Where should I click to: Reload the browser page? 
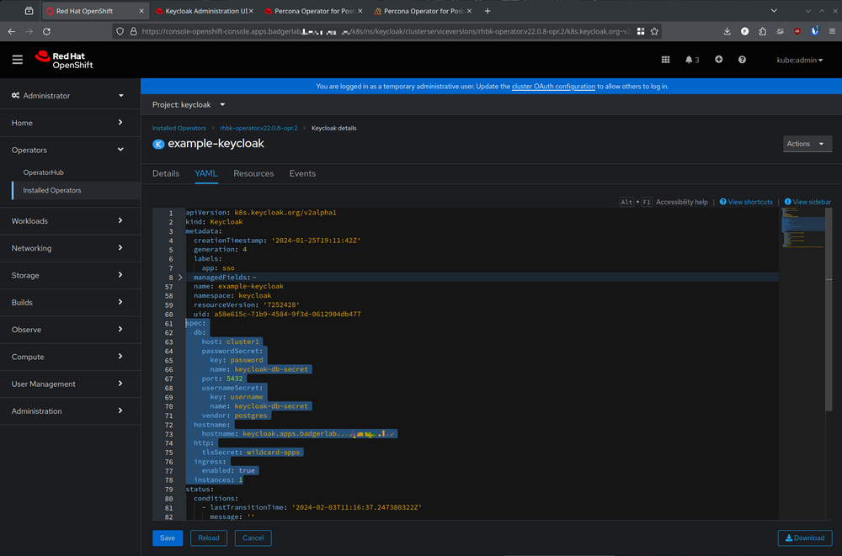tap(52, 31)
